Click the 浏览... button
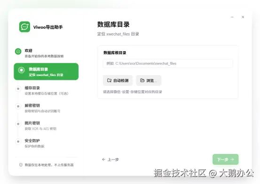The width and height of the screenshot is (260, 184). 149,80
